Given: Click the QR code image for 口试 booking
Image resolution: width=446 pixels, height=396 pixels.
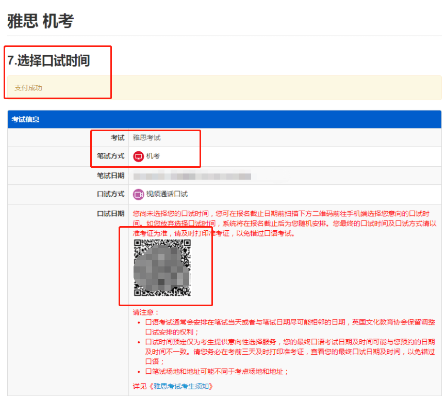Looking at the screenshot, I should point(162,268).
